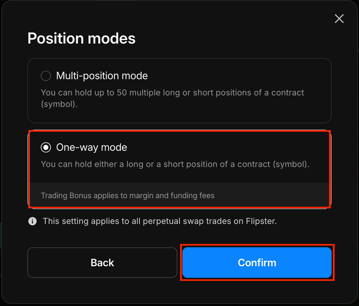Close the Position modes dialog with X
The width and height of the screenshot is (359, 306).
[x=339, y=19]
